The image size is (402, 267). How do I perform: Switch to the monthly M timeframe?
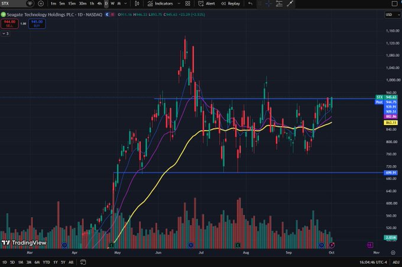tap(119, 4)
